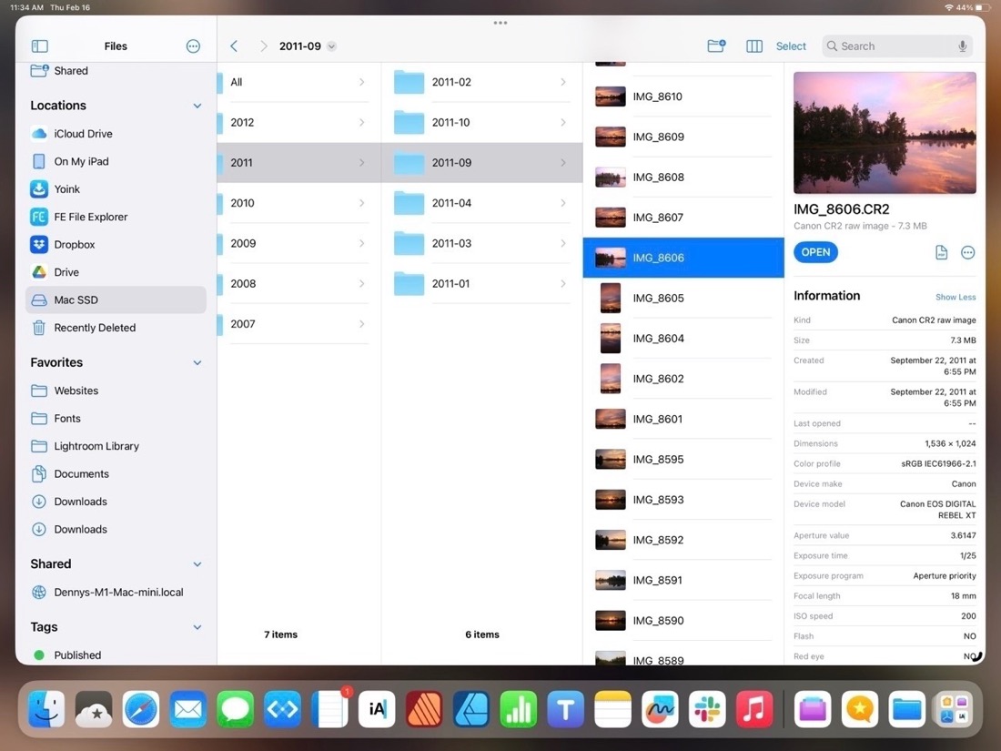The height and width of the screenshot is (751, 1001).
Task: Launch Slack from the dock
Action: click(707, 709)
